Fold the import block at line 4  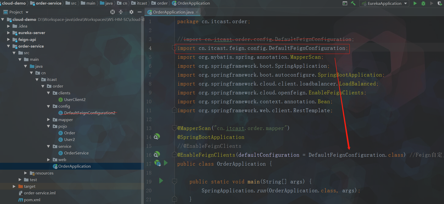click(174, 48)
